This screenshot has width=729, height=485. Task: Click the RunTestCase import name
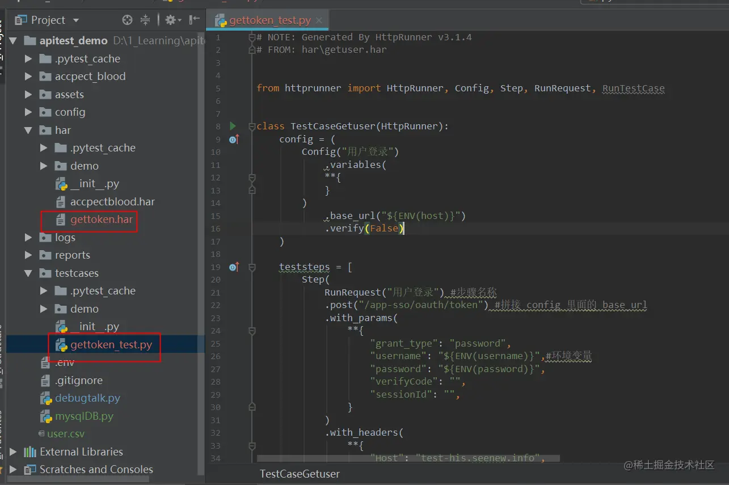(633, 88)
